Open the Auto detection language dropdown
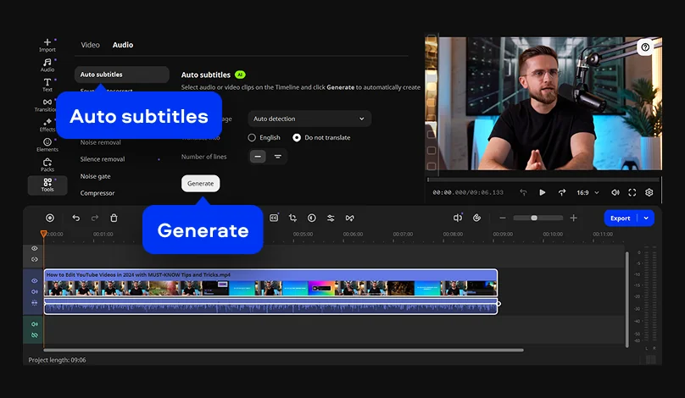 coord(309,119)
